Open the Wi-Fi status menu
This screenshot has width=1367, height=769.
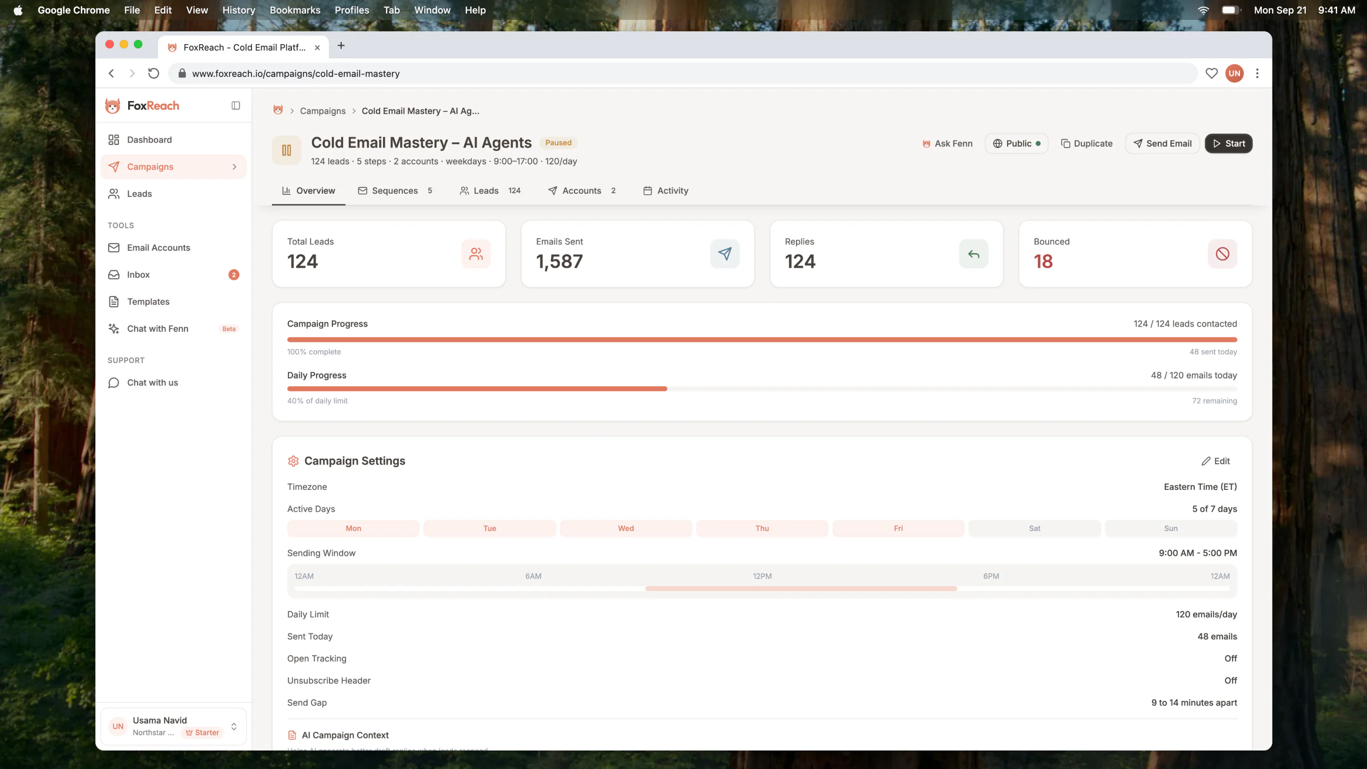pos(1203,10)
